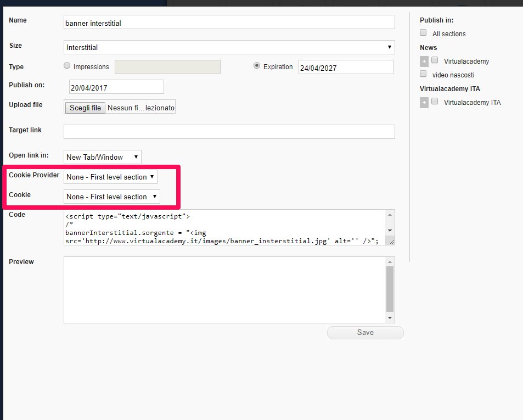Image resolution: width=523 pixels, height=420 pixels.
Task: Select the Expiration radio button
Action: 256,66
